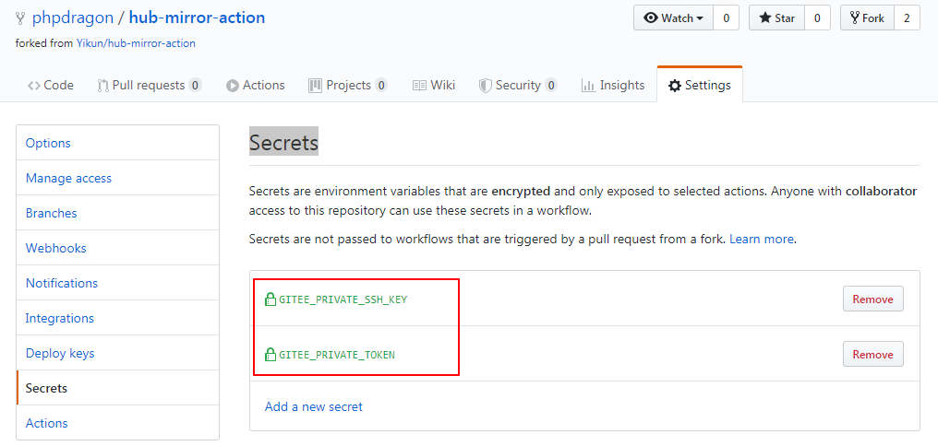This screenshot has width=938, height=446.
Task: Remove the GITEE_PRIVATE_SSH_KEY secret
Action: (x=872, y=299)
